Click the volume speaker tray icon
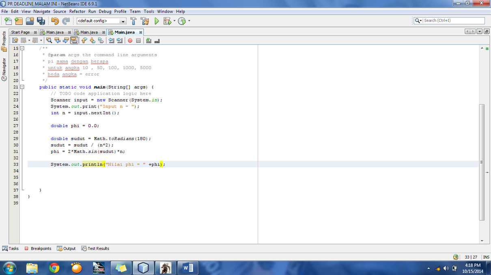 446,269
